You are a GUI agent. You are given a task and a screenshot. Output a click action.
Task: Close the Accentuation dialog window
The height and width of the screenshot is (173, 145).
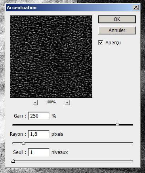(x=136, y=8)
